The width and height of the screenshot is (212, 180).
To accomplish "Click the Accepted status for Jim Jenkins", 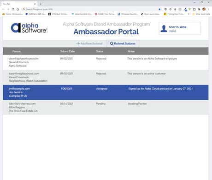I will pyautogui.click(x=102, y=89).
